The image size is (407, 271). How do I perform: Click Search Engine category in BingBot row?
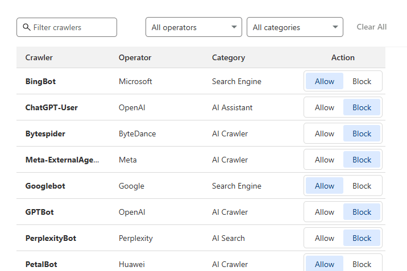[236, 81]
